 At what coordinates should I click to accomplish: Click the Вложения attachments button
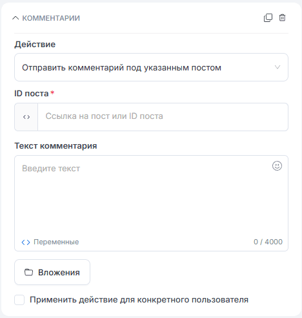coord(52,272)
